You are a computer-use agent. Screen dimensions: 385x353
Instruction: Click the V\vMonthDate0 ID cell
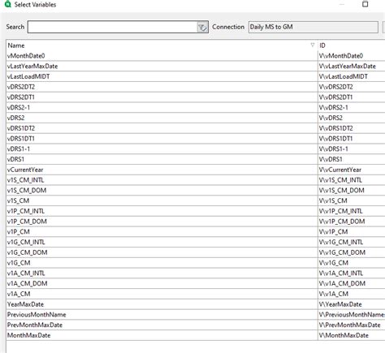352,56
